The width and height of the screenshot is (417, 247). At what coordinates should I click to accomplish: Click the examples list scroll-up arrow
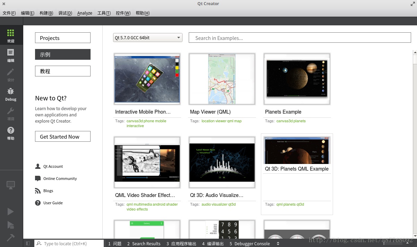[415, 52]
